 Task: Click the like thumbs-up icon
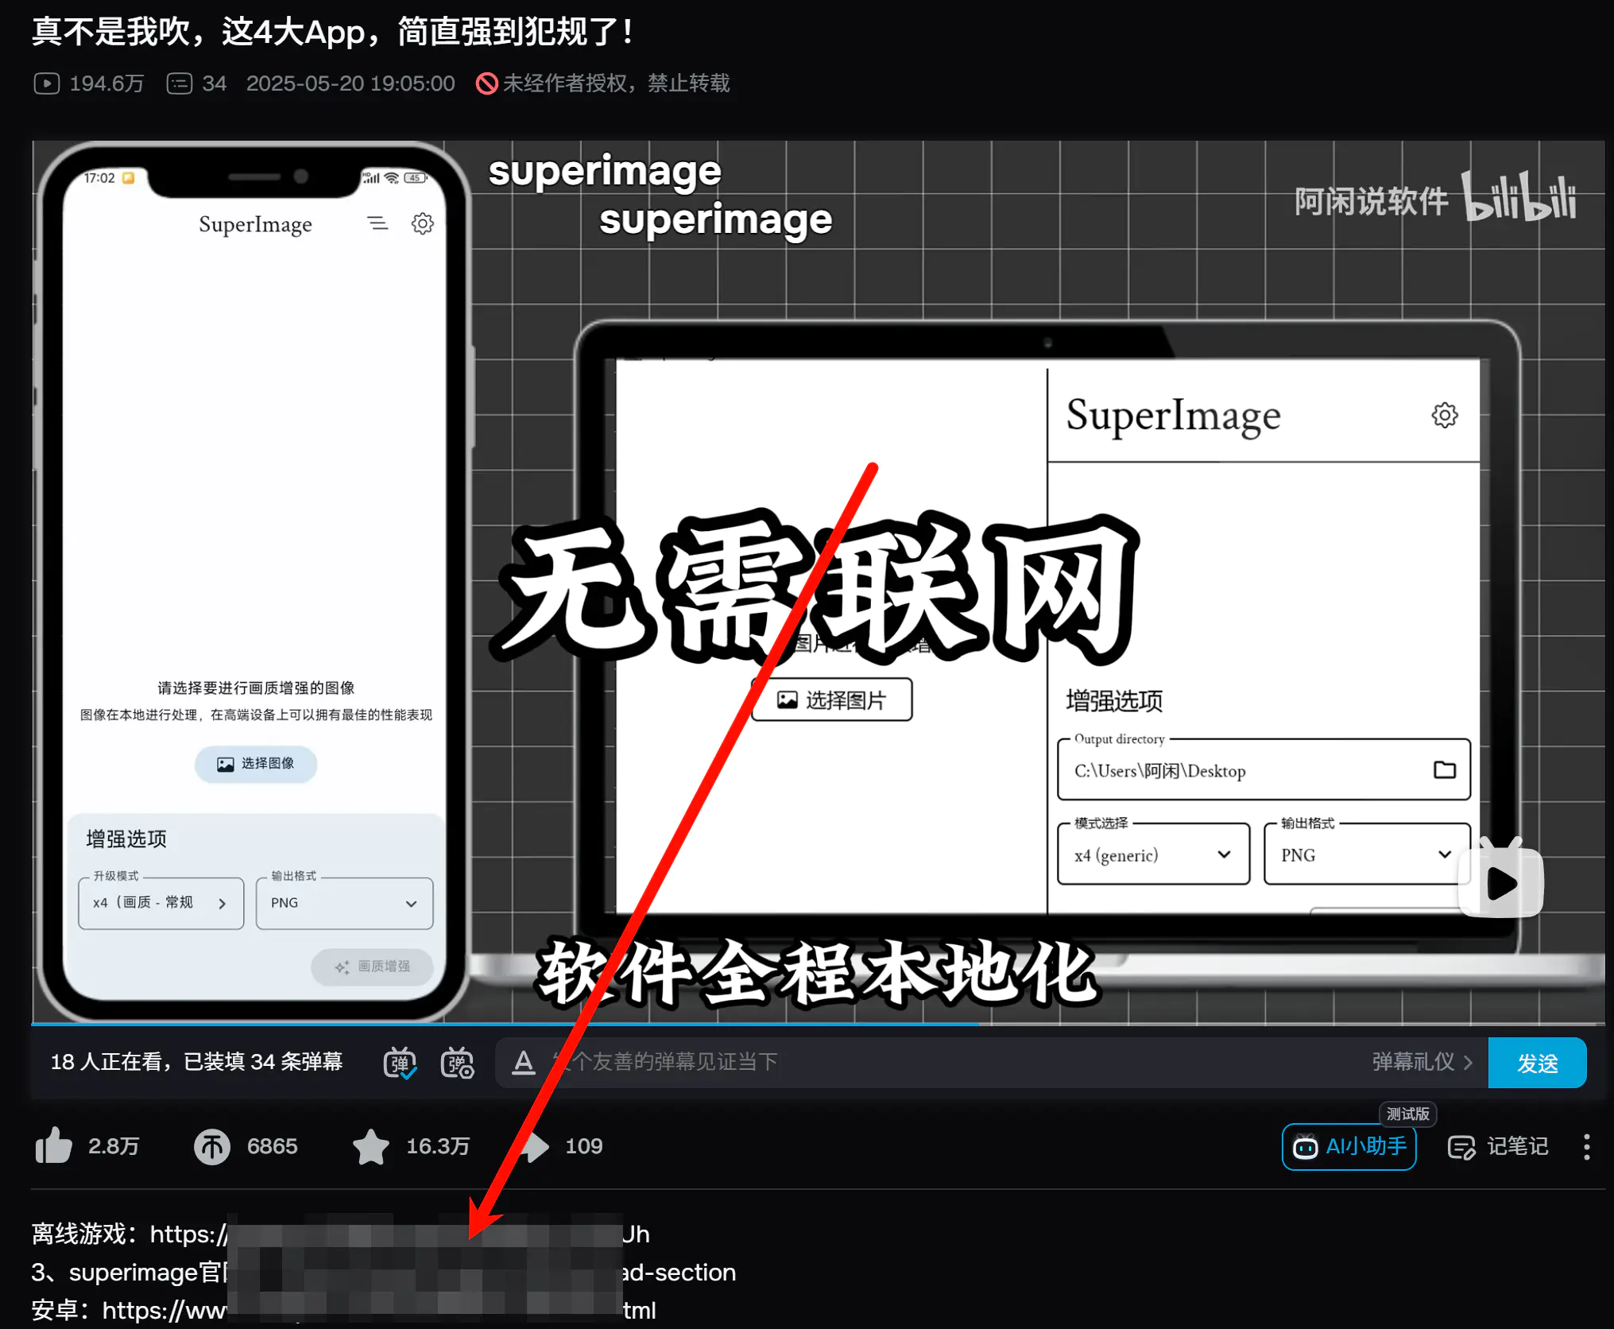pyautogui.click(x=53, y=1146)
